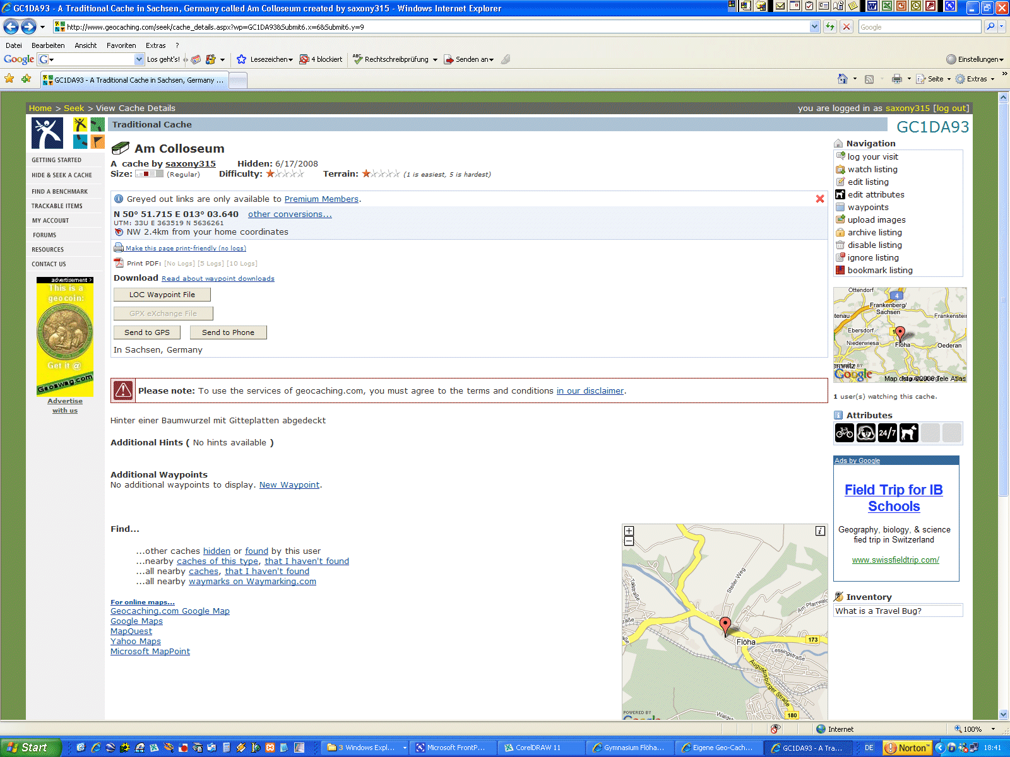Select the GC1DA93 browser tab
This screenshot has width=1010, height=757.
coord(134,80)
